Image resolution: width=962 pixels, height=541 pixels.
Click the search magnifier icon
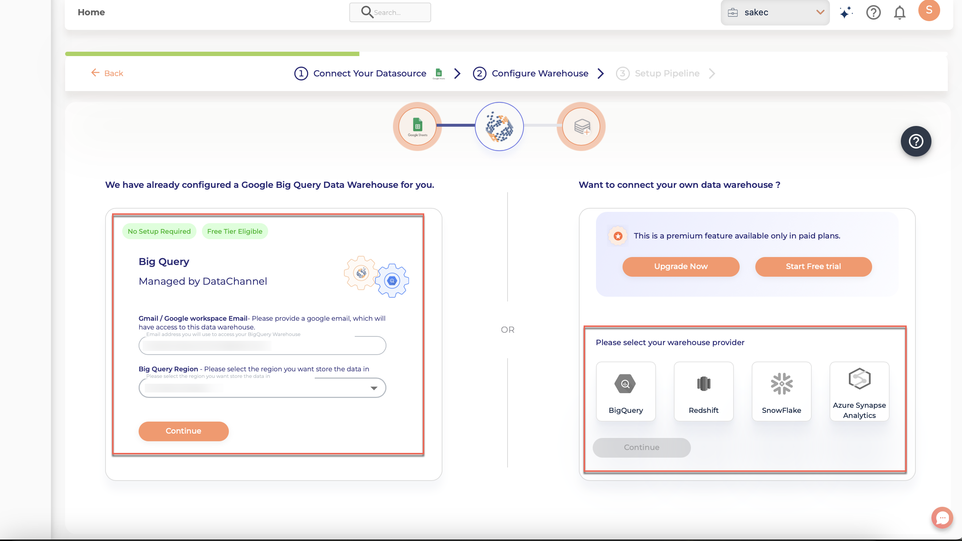click(x=367, y=12)
